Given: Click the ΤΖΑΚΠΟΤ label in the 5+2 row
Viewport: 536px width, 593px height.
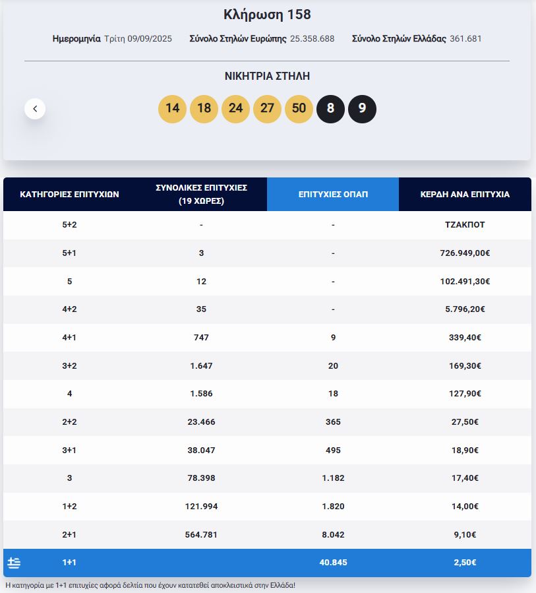Looking at the screenshot, I should pos(465,224).
